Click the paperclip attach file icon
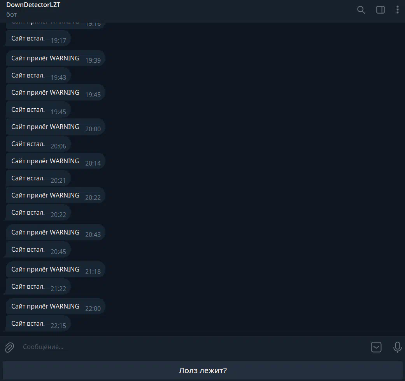Screen dimensions: 405x381 point(10,347)
